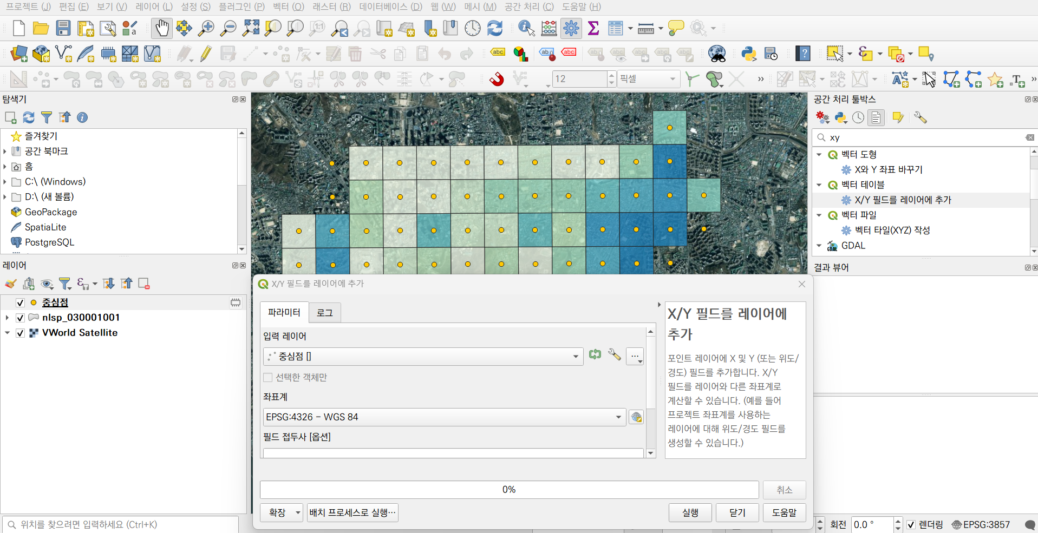Click the Zoom Full extent icon
The image size is (1038, 533).
pyautogui.click(x=251, y=28)
